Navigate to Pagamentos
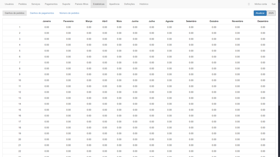 point(51,4)
